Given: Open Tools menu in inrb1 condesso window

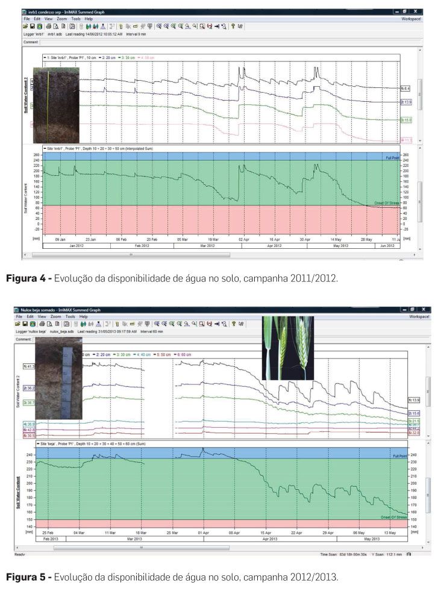Looking at the screenshot, I should pyautogui.click(x=76, y=19).
